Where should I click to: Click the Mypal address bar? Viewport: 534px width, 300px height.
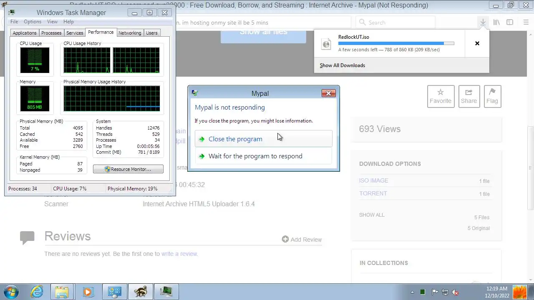click(263, 22)
